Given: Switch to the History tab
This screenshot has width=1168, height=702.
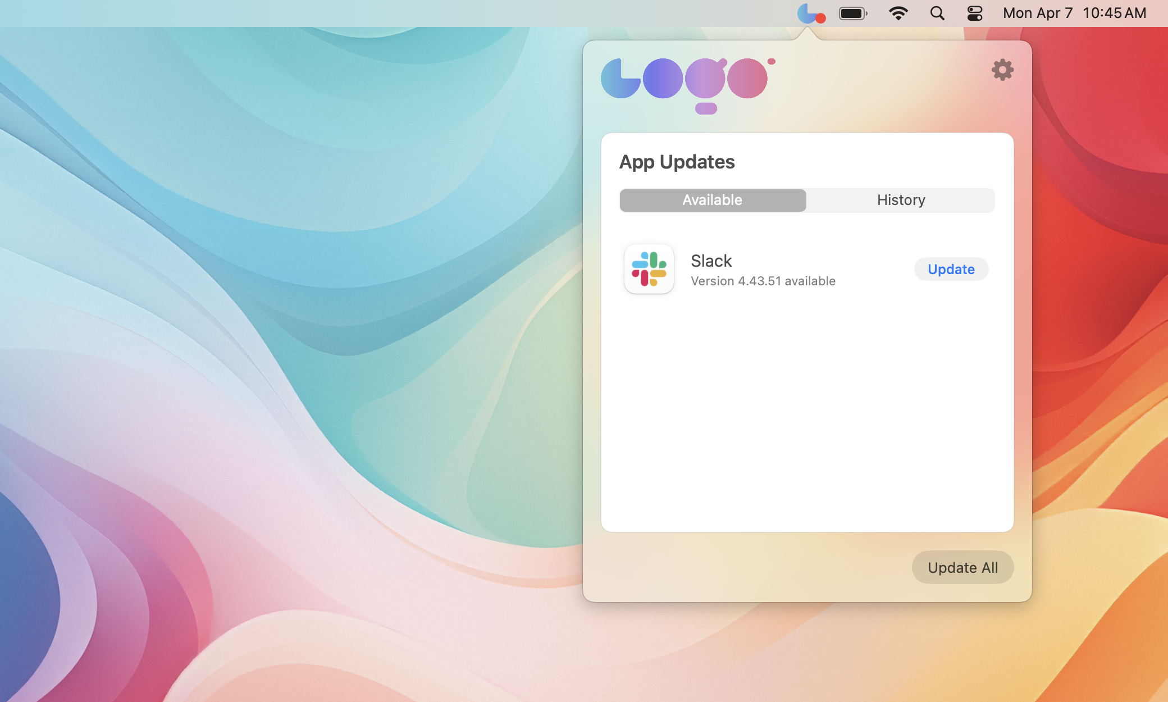Looking at the screenshot, I should click(901, 200).
